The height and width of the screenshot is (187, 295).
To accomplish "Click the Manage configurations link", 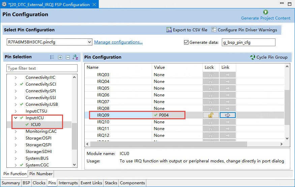I will [118, 42].
